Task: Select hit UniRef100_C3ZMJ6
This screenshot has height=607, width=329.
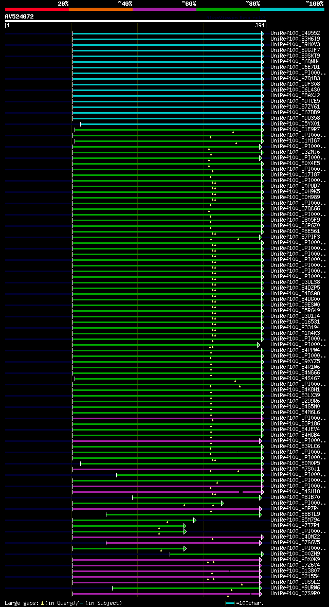Action: (295, 152)
